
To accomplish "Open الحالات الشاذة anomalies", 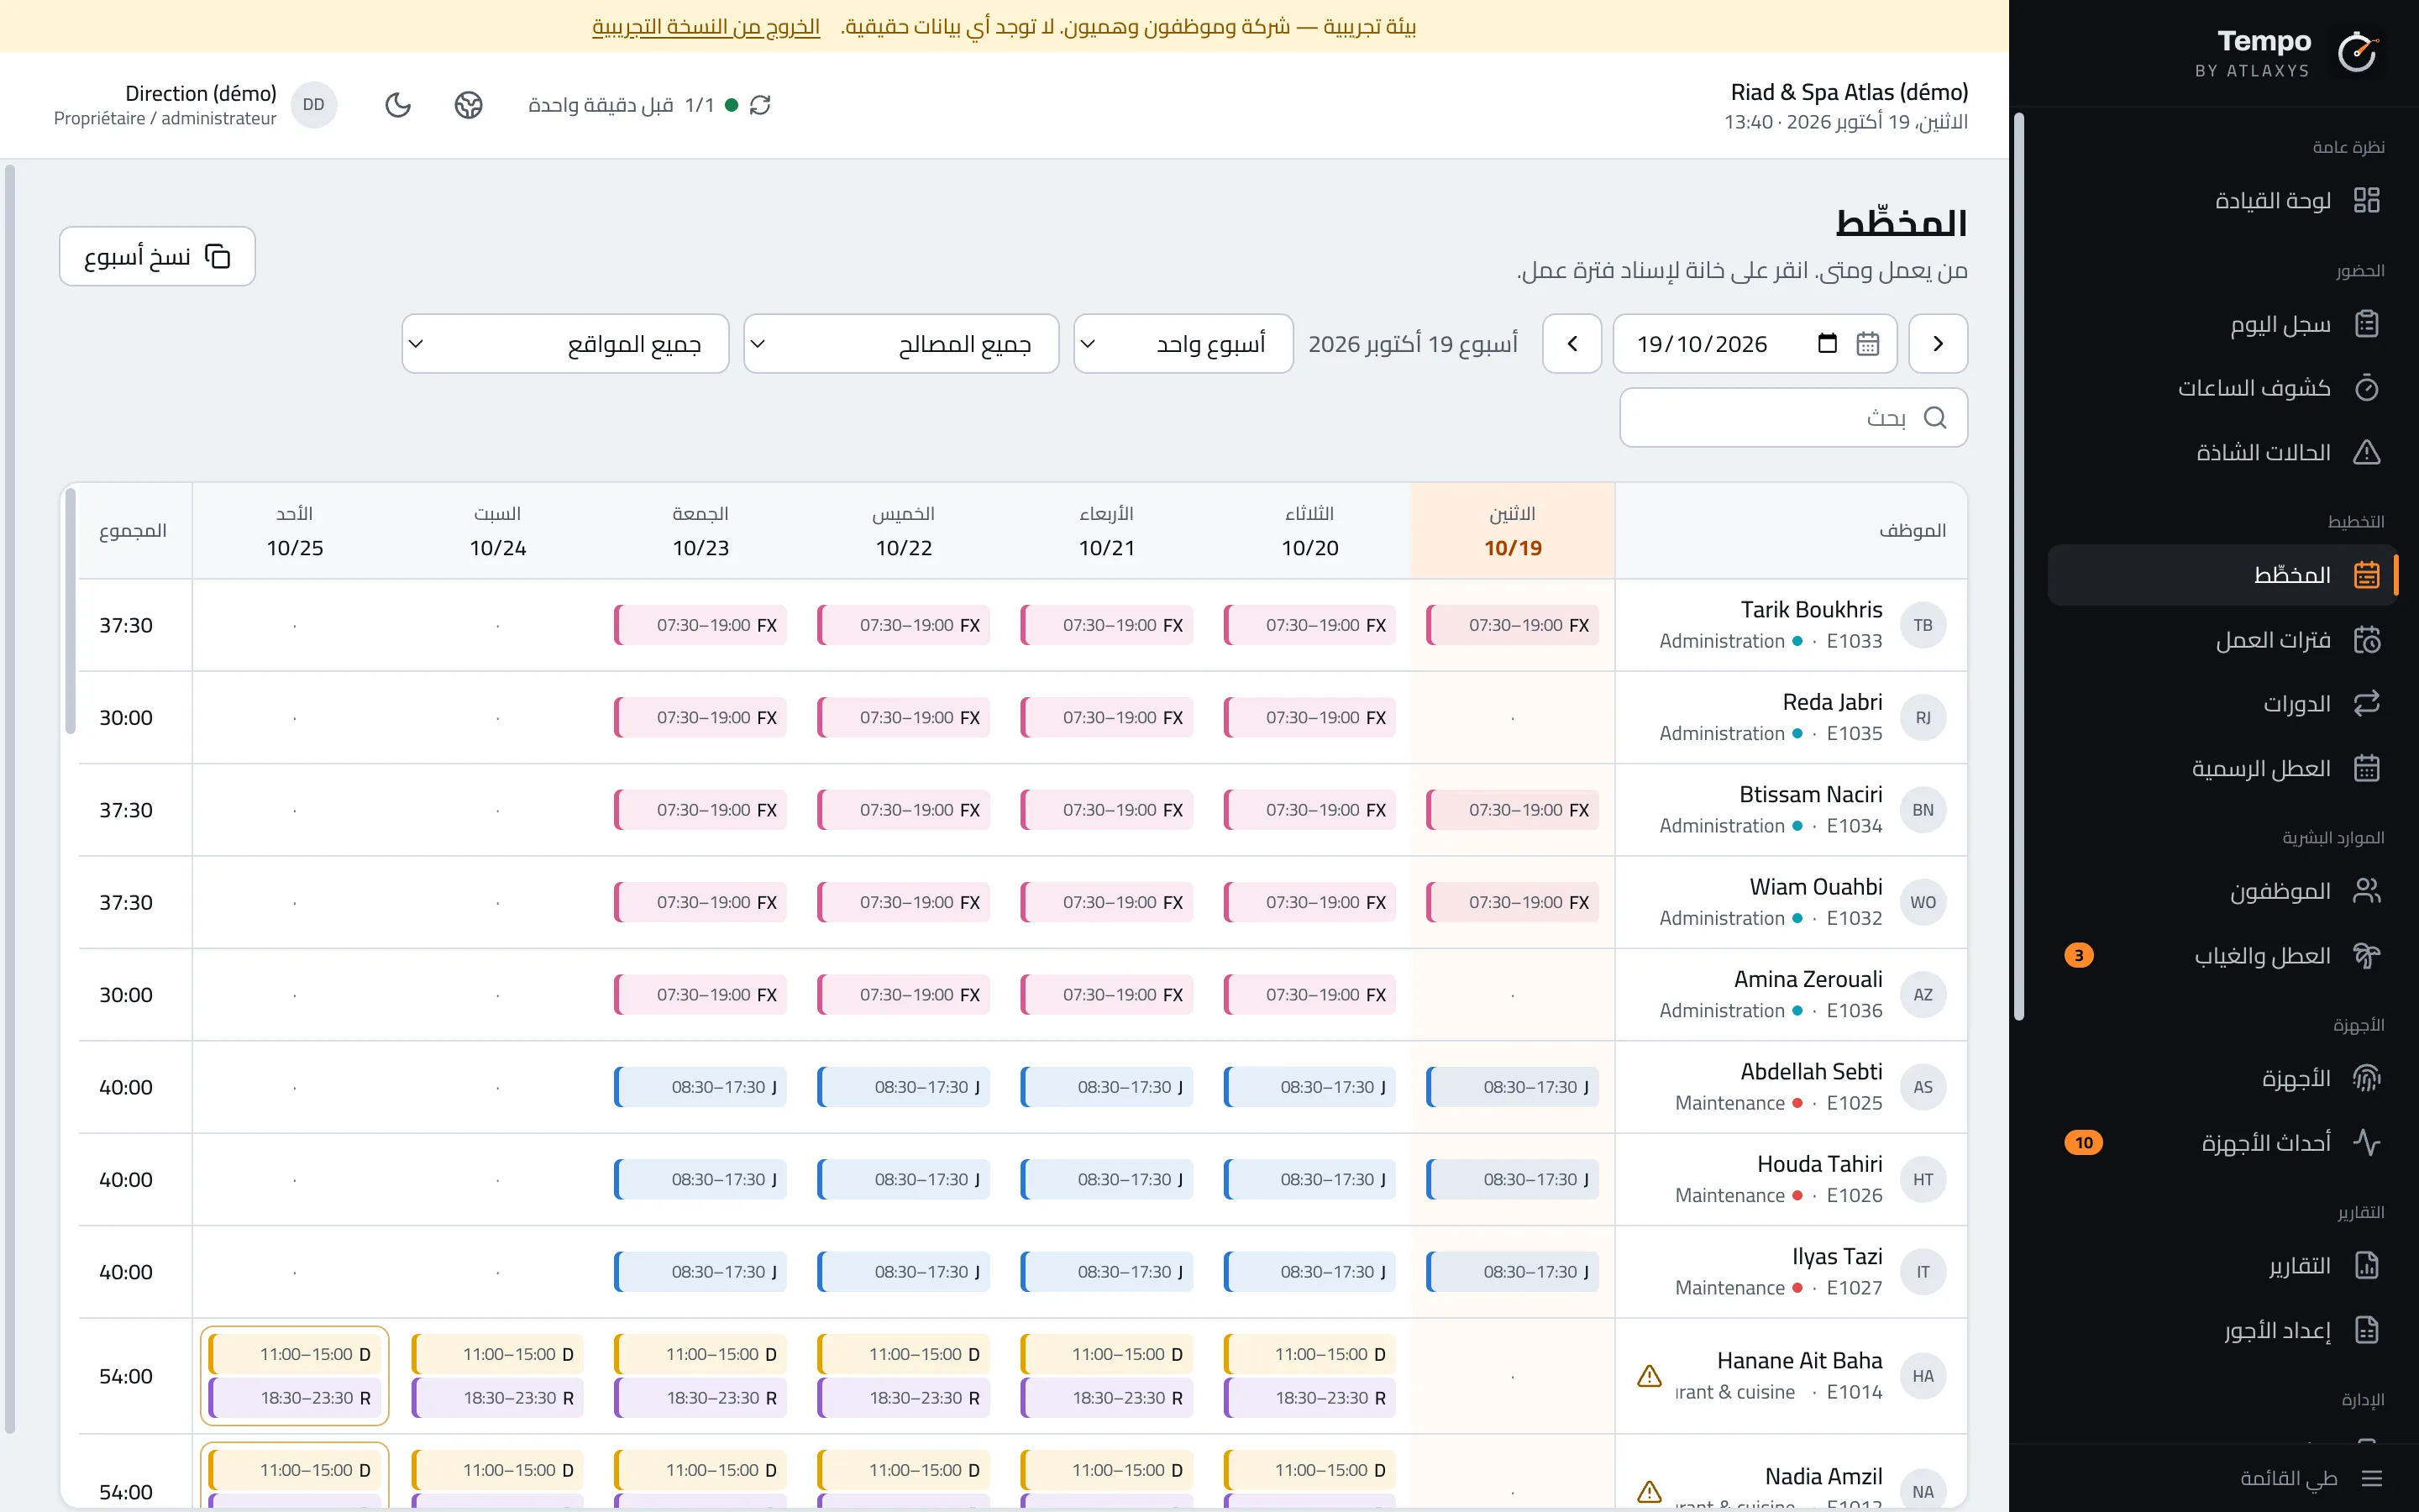I will (x=2223, y=453).
